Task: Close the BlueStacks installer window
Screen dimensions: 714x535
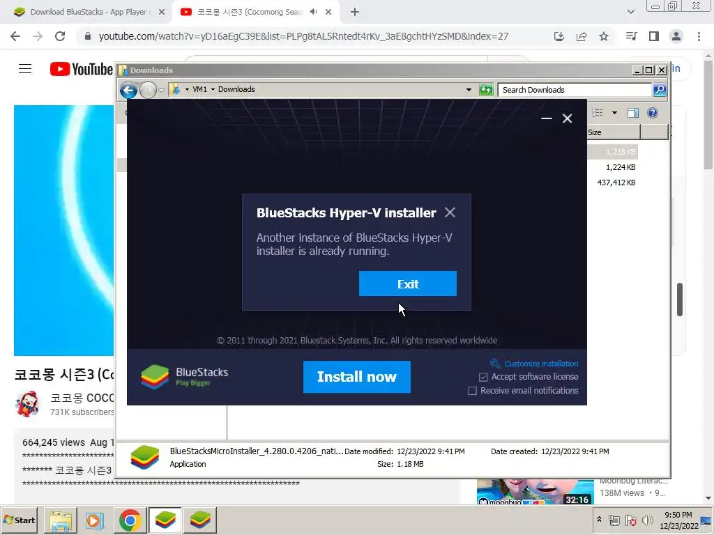Action: [x=568, y=118]
